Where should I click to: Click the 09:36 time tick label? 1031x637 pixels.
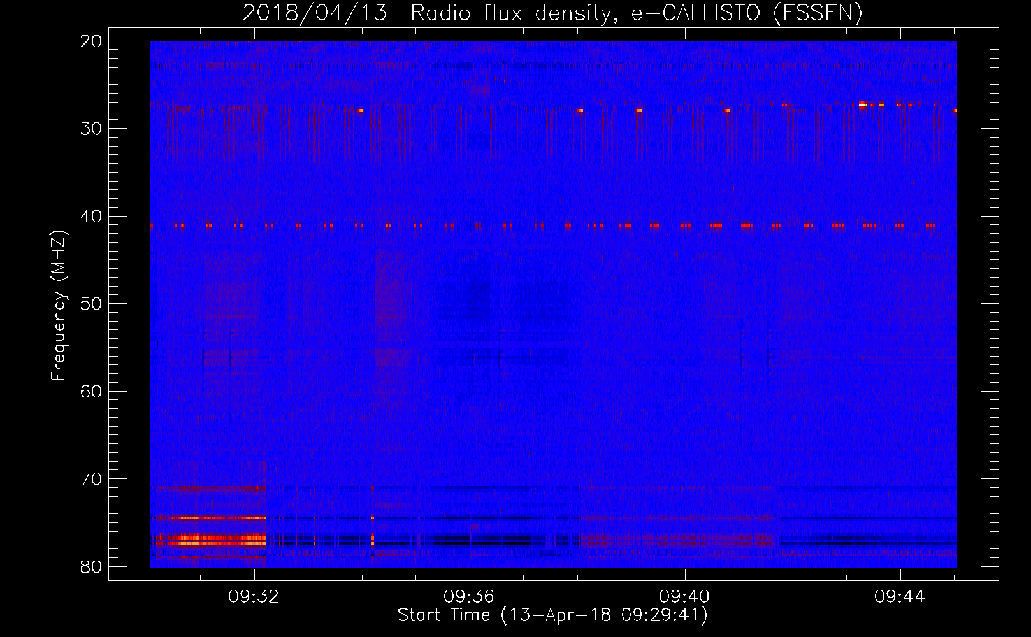(469, 597)
